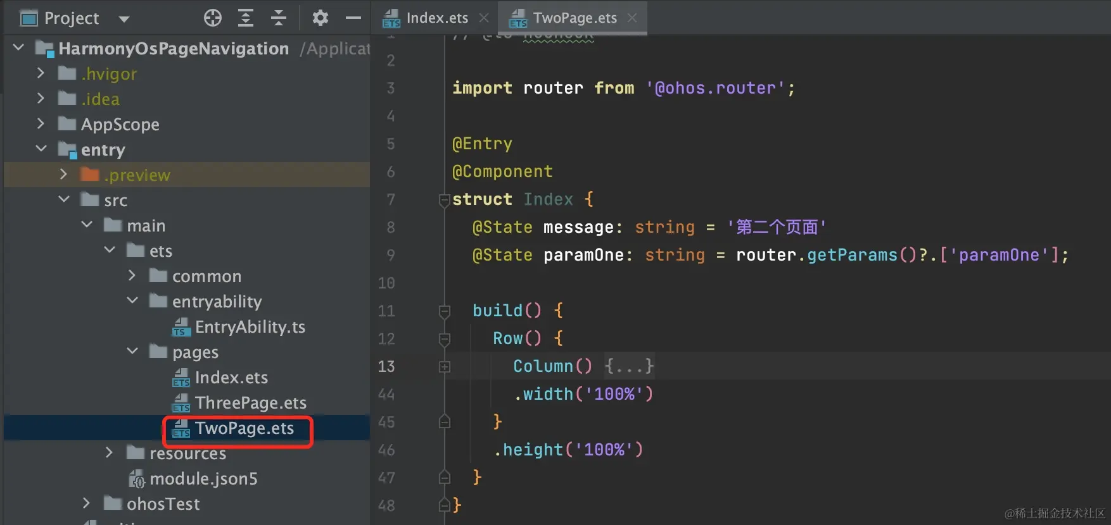Click the collapsed {...} placeholder after Column()
Screen dimensions: 1111x525
(629, 366)
